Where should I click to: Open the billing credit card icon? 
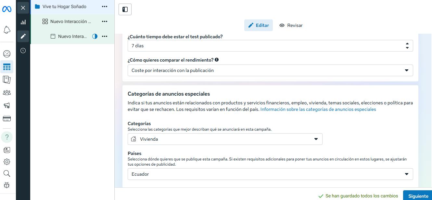click(7, 119)
